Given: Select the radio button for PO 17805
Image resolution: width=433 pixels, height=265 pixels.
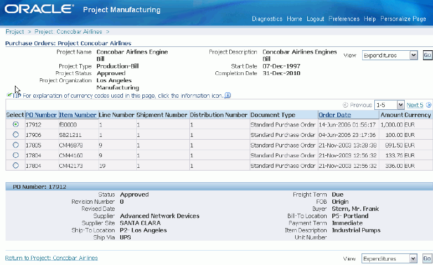Looking at the screenshot, I should point(16,145).
